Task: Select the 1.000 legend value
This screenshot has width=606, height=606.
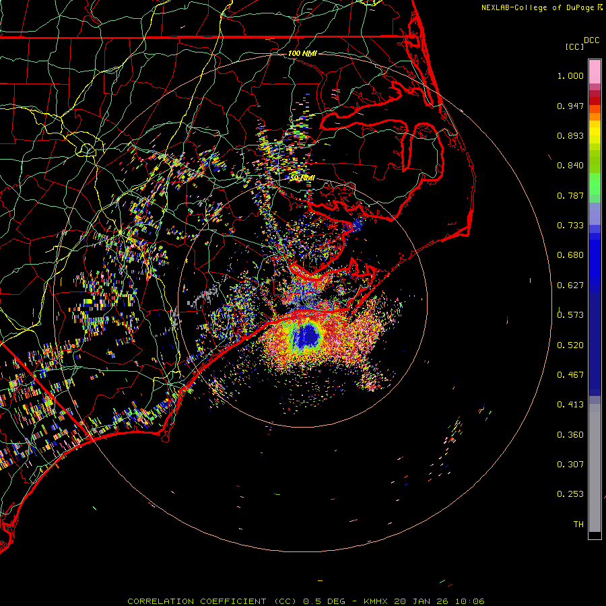Action: 570,75
